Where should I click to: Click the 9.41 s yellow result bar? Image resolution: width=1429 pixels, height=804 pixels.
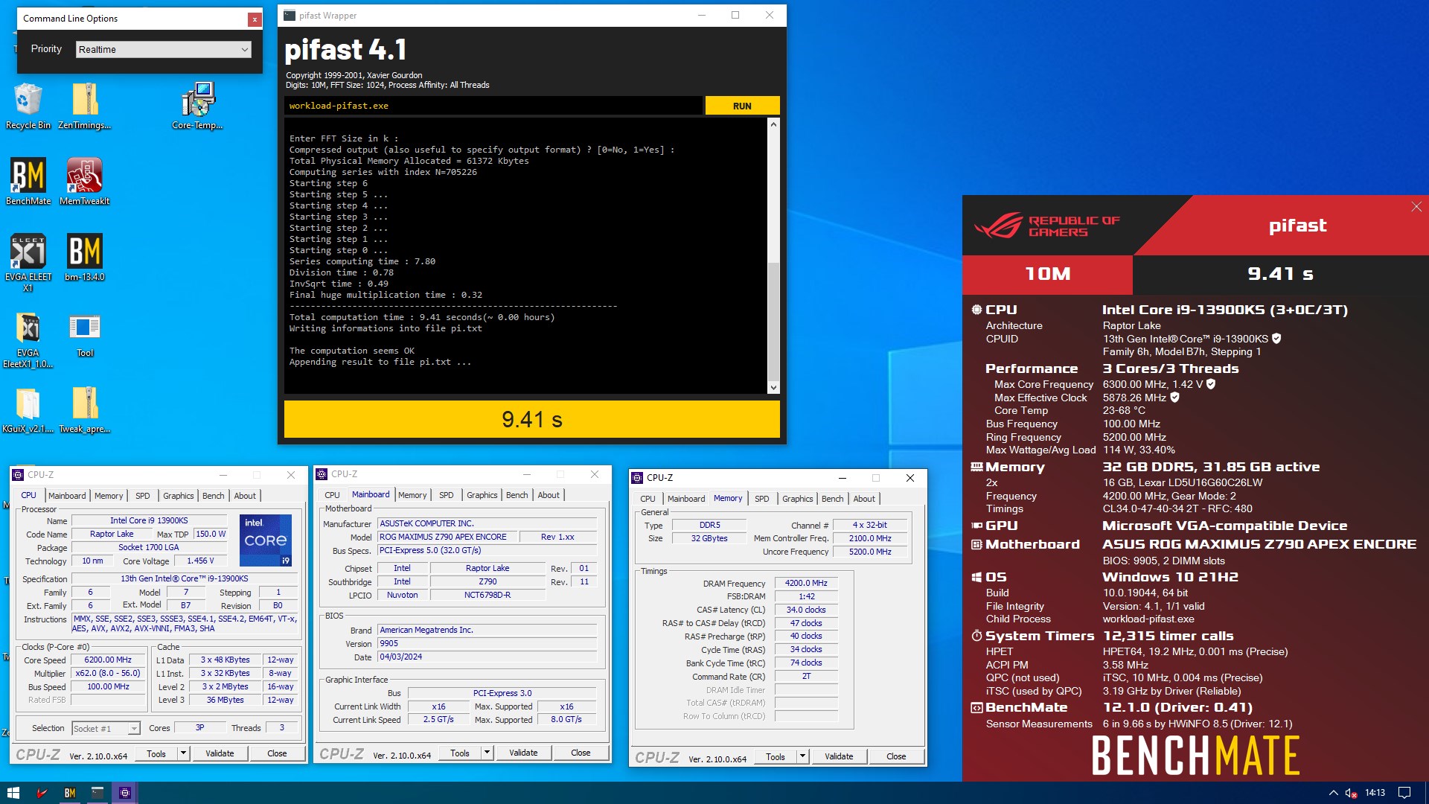coord(531,419)
